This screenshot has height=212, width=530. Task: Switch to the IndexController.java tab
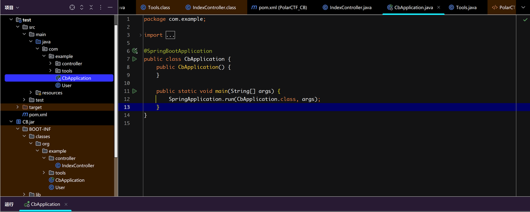coord(347,7)
